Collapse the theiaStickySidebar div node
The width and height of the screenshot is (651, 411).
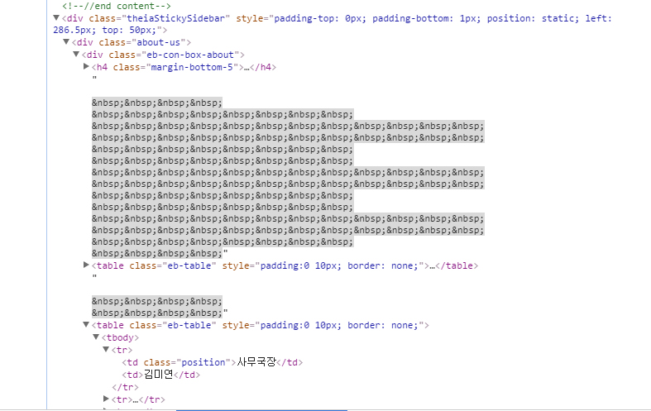tap(56, 18)
